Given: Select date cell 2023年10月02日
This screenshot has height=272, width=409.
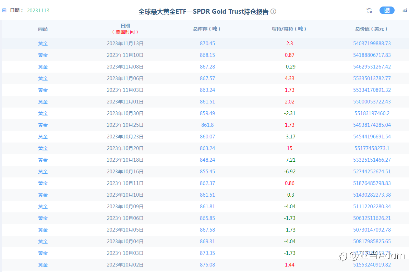Looking at the screenshot, I should [x=125, y=265].
